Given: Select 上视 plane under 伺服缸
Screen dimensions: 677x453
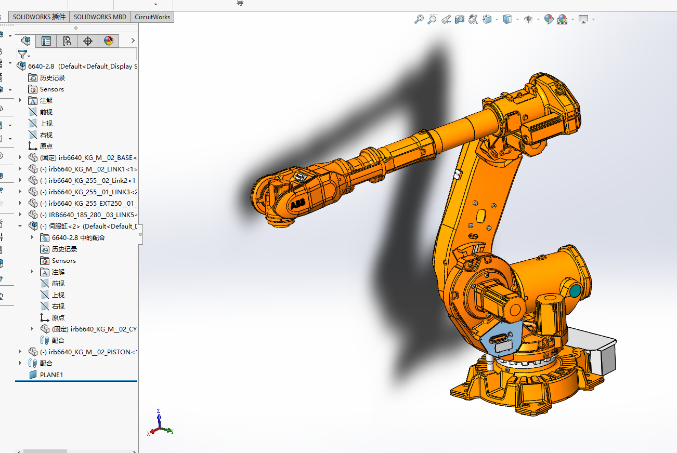Looking at the screenshot, I should tap(53, 295).
